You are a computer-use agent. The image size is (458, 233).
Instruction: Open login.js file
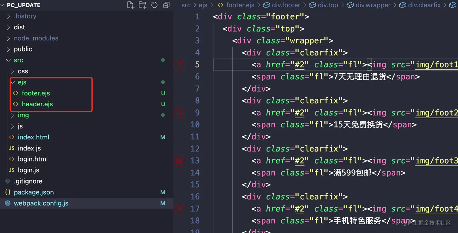[28, 170]
